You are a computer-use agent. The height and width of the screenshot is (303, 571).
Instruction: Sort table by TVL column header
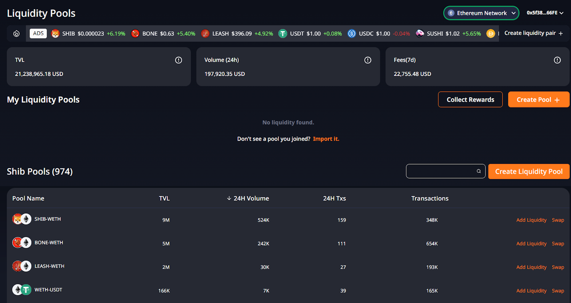click(164, 198)
